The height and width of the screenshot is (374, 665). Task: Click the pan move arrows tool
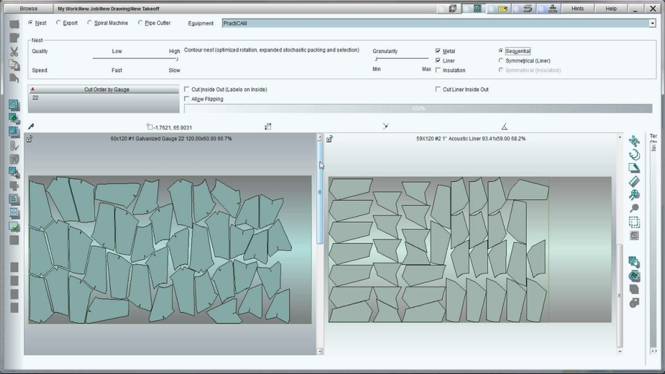coord(634,140)
